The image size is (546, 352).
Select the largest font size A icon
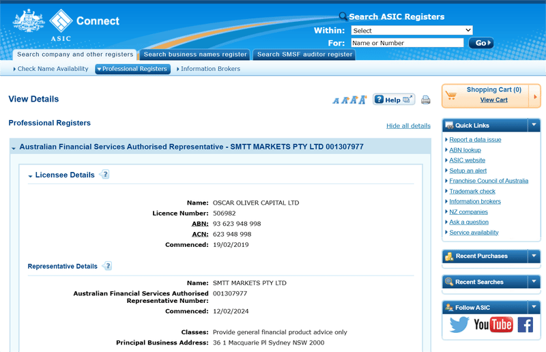[363, 100]
